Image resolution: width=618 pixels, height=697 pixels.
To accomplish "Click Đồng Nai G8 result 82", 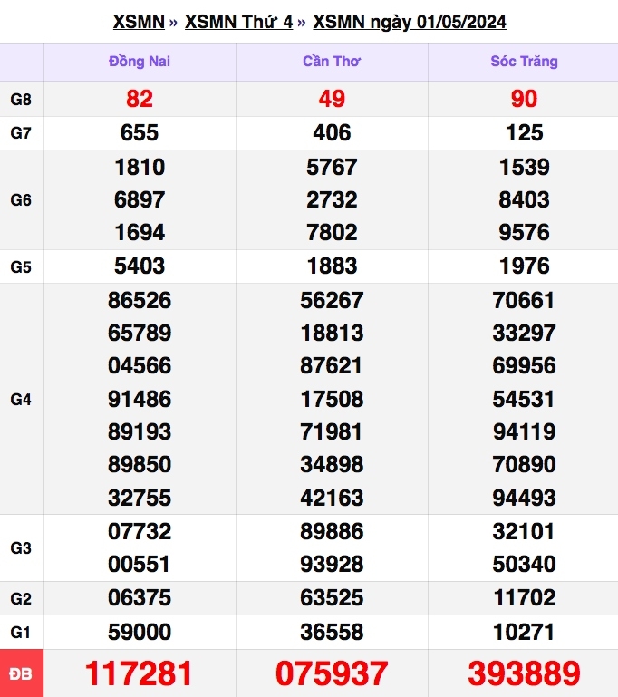I will (140, 99).
